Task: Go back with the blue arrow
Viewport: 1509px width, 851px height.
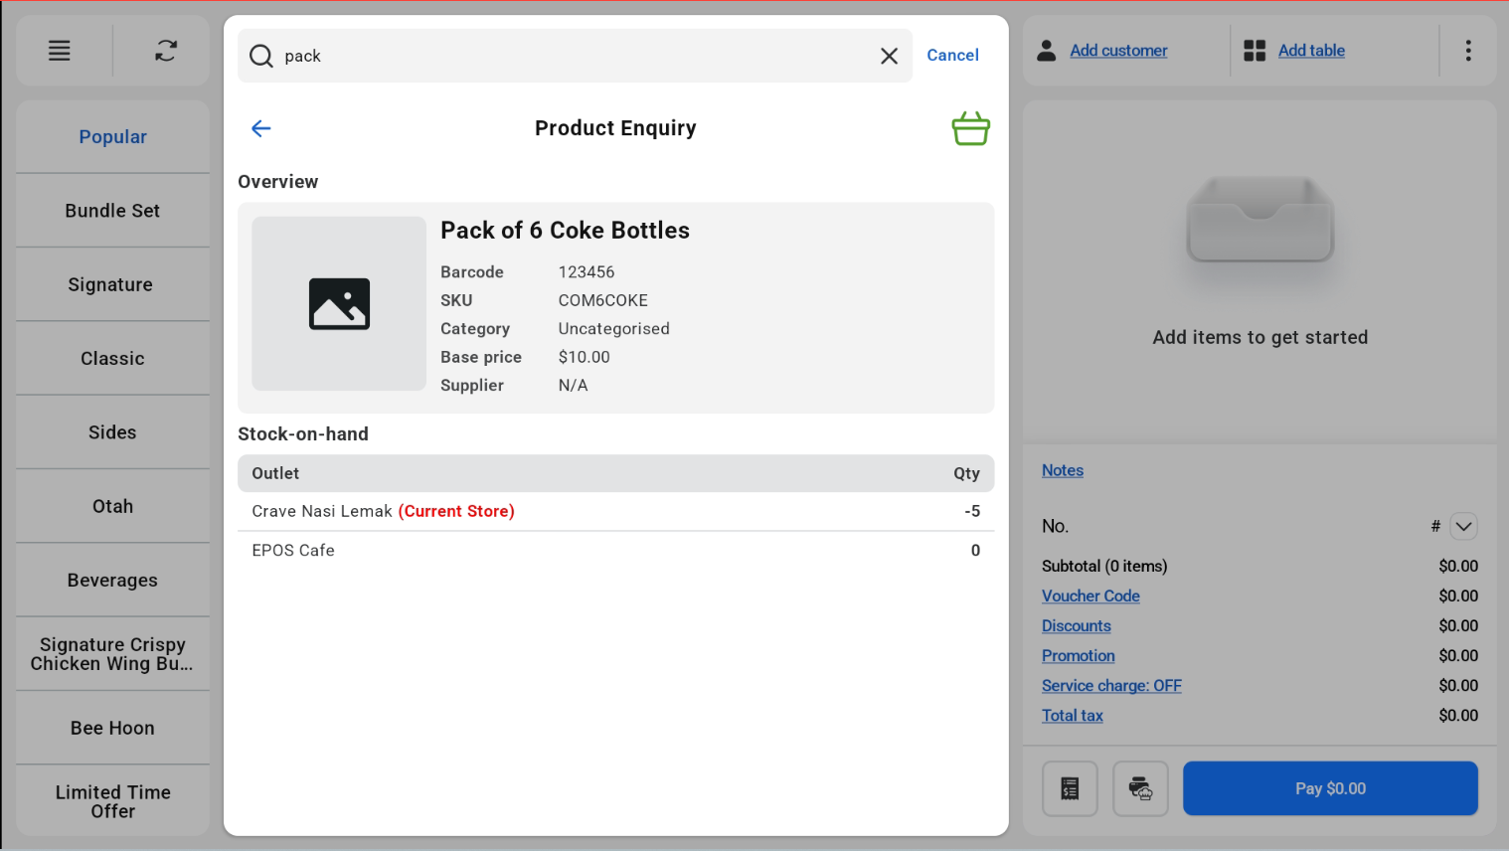Action: point(261,128)
